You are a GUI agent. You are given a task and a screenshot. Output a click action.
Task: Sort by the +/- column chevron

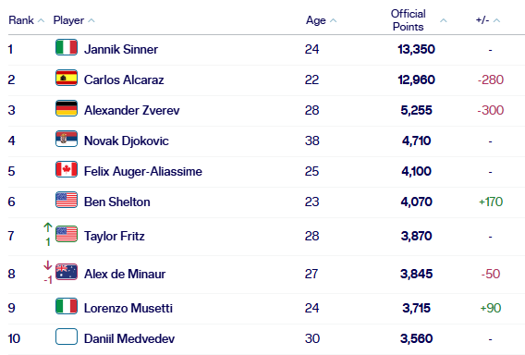(497, 20)
